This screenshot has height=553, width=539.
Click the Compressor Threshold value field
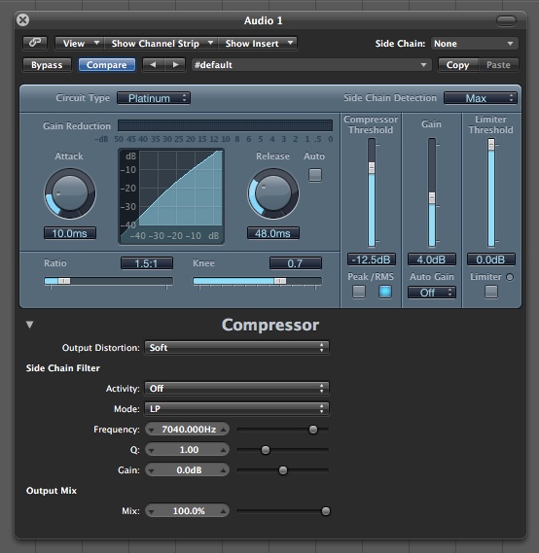pos(372,259)
